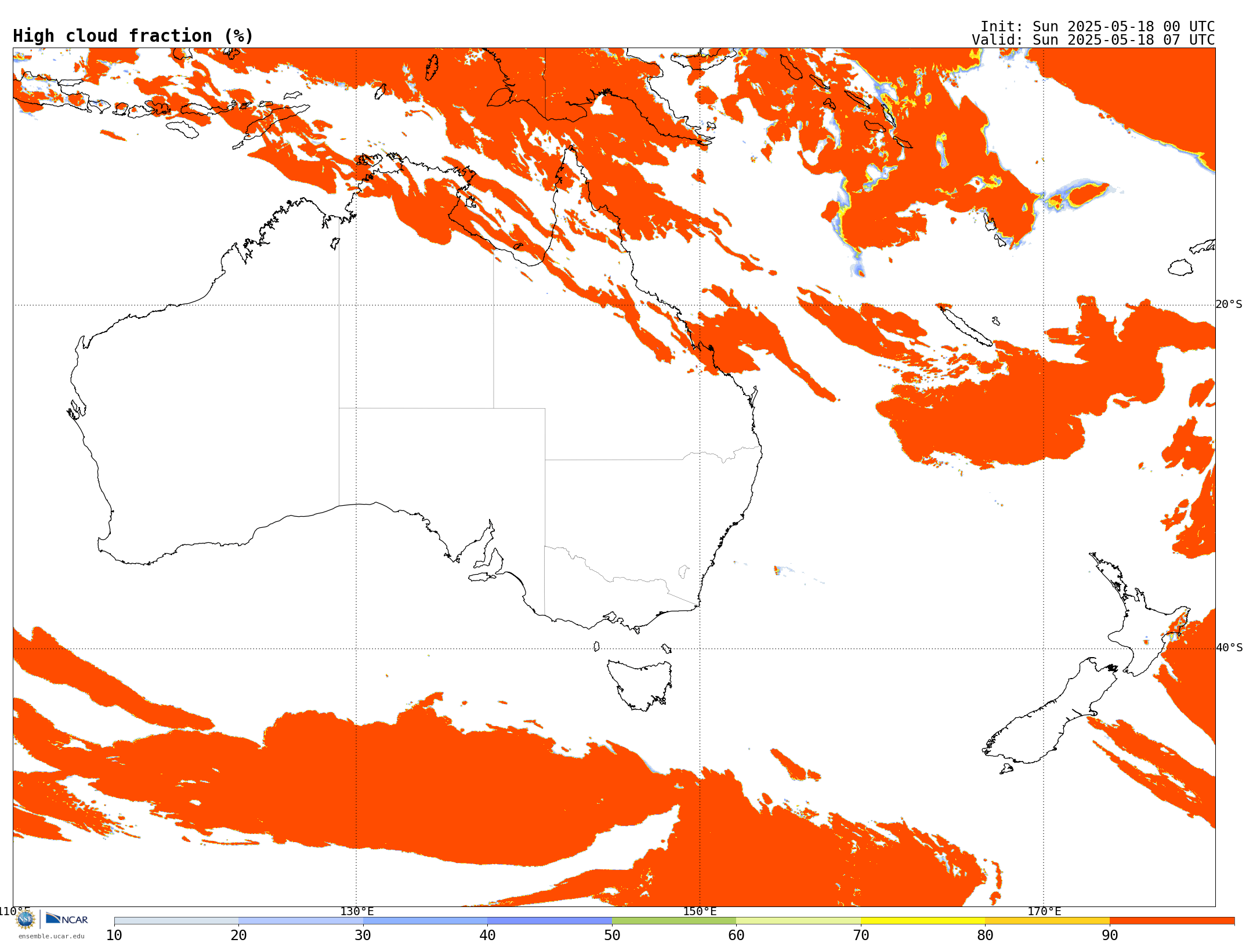Image resolution: width=1253 pixels, height=943 pixels.
Task: Click the 'High cloud fraction (%)' title
Action: [133, 36]
